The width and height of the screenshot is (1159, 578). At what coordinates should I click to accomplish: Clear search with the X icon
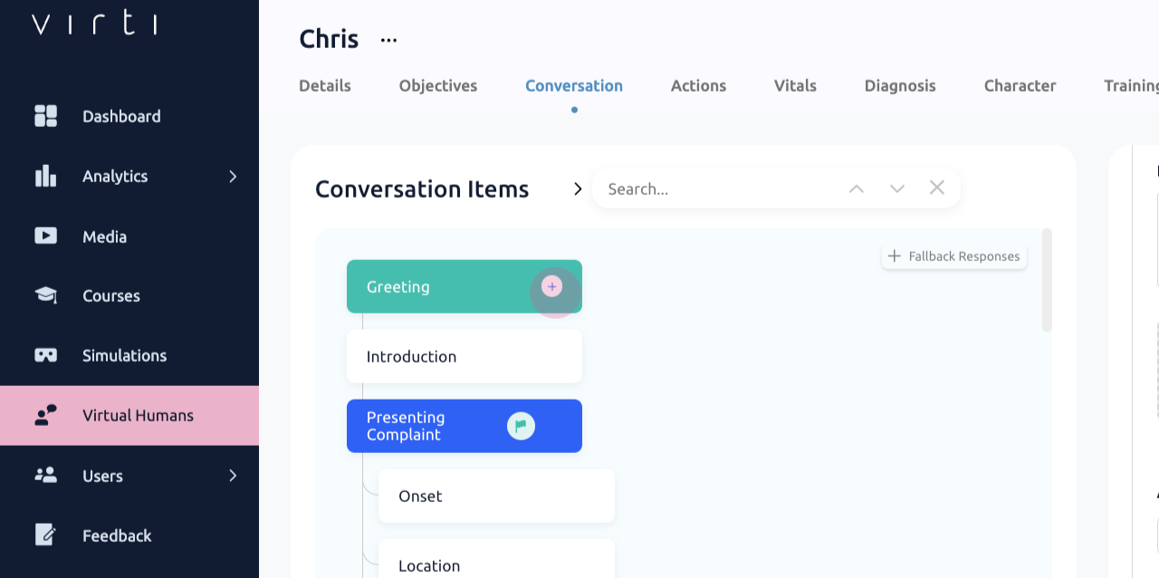coord(937,188)
